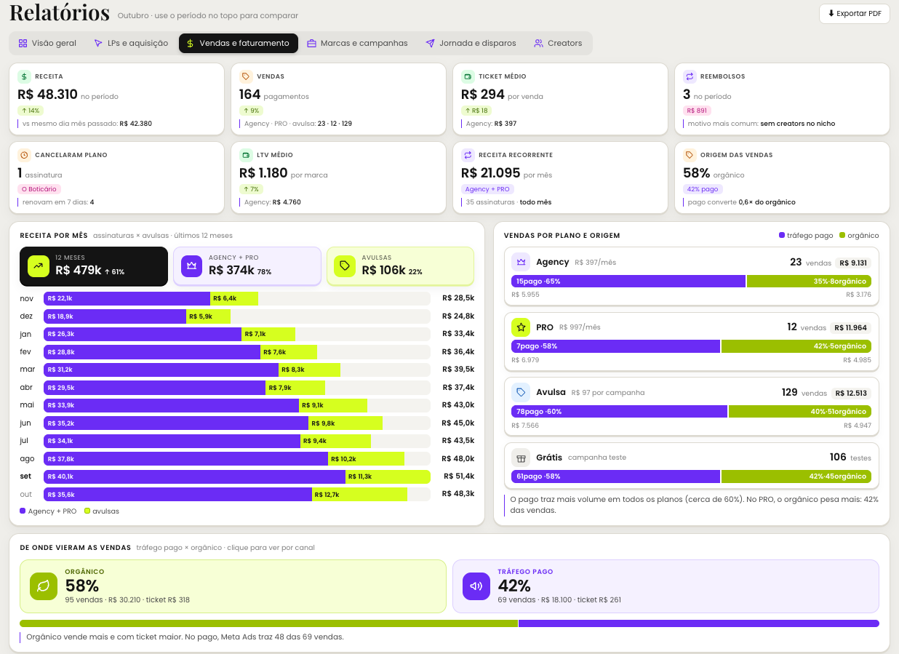Click the tráfego pago legend swatch
Image resolution: width=899 pixels, height=654 pixels.
tap(782, 236)
